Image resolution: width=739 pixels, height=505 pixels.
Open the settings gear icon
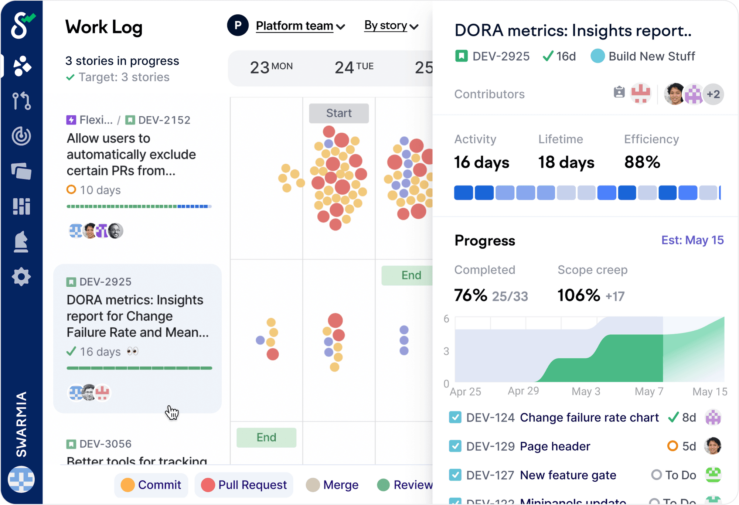click(x=22, y=276)
